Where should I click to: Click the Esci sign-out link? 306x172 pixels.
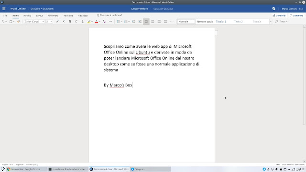[x=301, y=9]
